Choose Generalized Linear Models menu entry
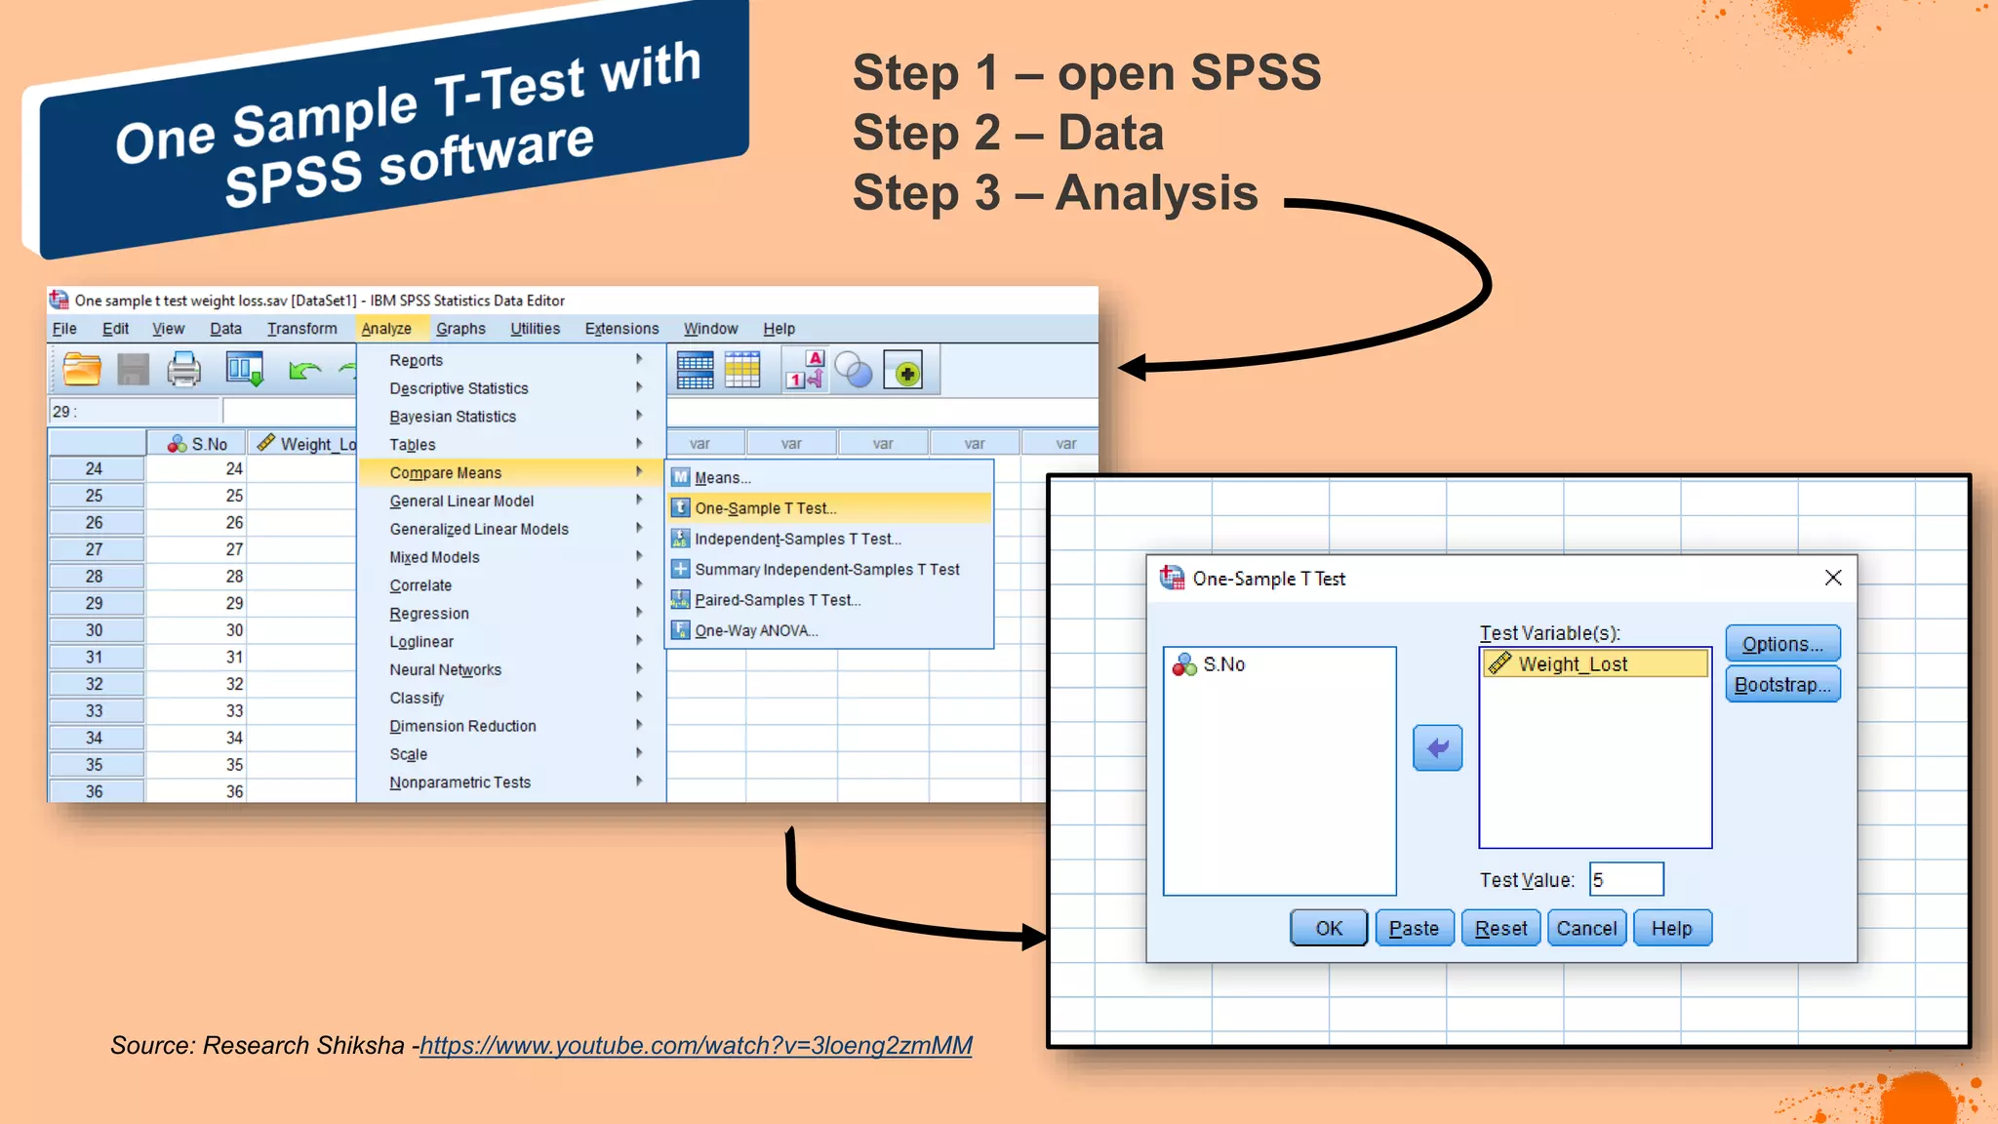1998x1124 pixels. tap(512, 529)
